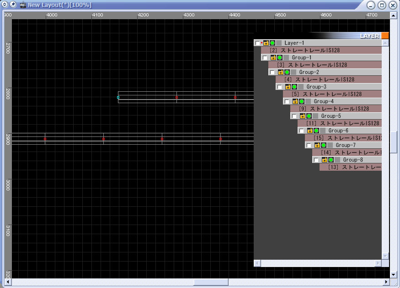Tick the Group-2 checkbox

(272, 72)
